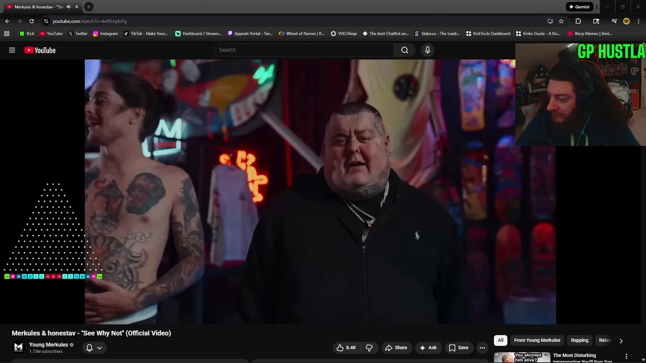Open the Gemini button
Viewport: 646px width, 363px height.
579,7
